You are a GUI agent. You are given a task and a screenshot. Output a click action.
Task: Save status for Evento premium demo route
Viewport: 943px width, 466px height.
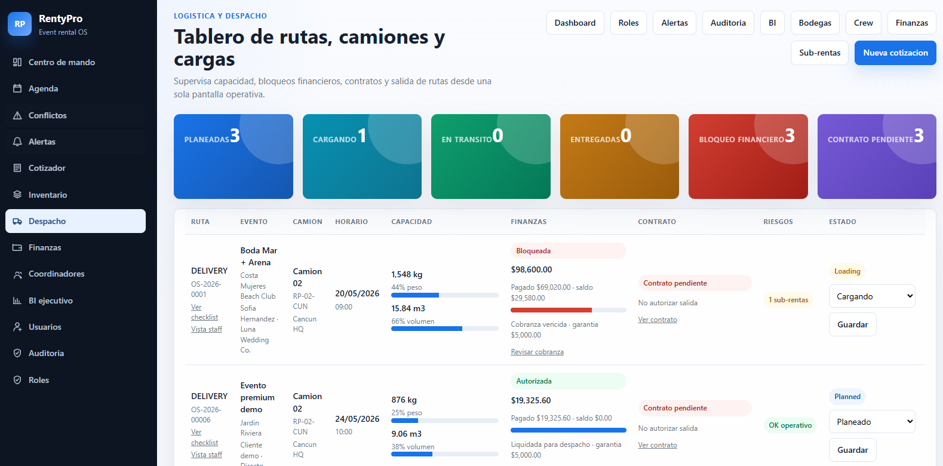(853, 450)
